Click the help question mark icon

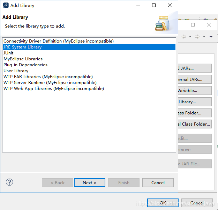(x=9, y=182)
